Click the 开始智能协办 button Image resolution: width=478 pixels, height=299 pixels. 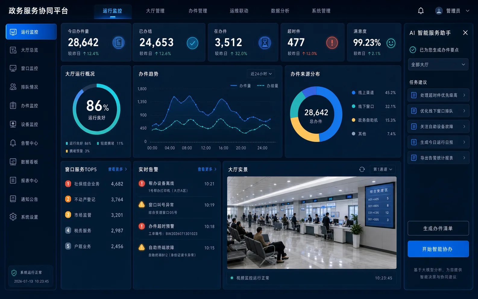click(438, 249)
